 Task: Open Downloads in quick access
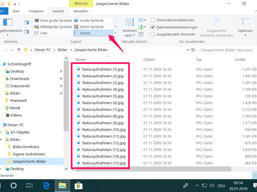(17, 79)
